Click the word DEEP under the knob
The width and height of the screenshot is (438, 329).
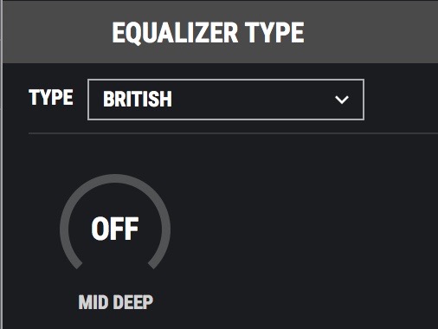(133, 302)
